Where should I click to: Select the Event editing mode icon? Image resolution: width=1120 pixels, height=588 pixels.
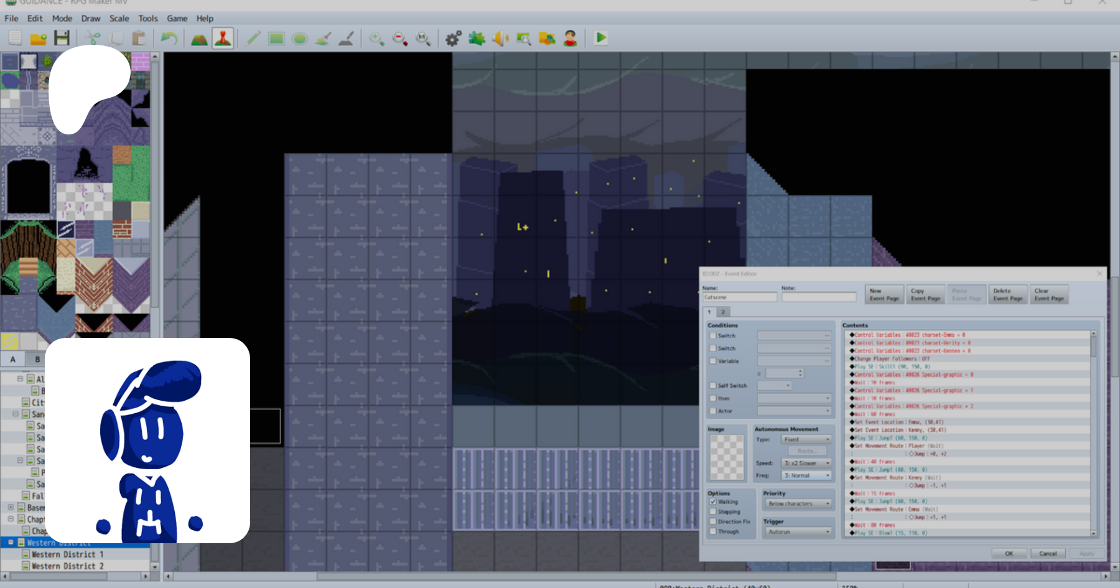coord(223,39)
